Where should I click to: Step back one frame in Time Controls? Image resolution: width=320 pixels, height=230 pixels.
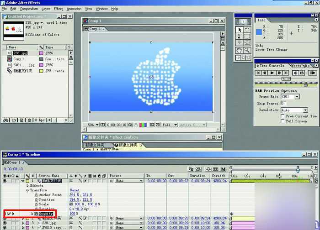point(265,73)
